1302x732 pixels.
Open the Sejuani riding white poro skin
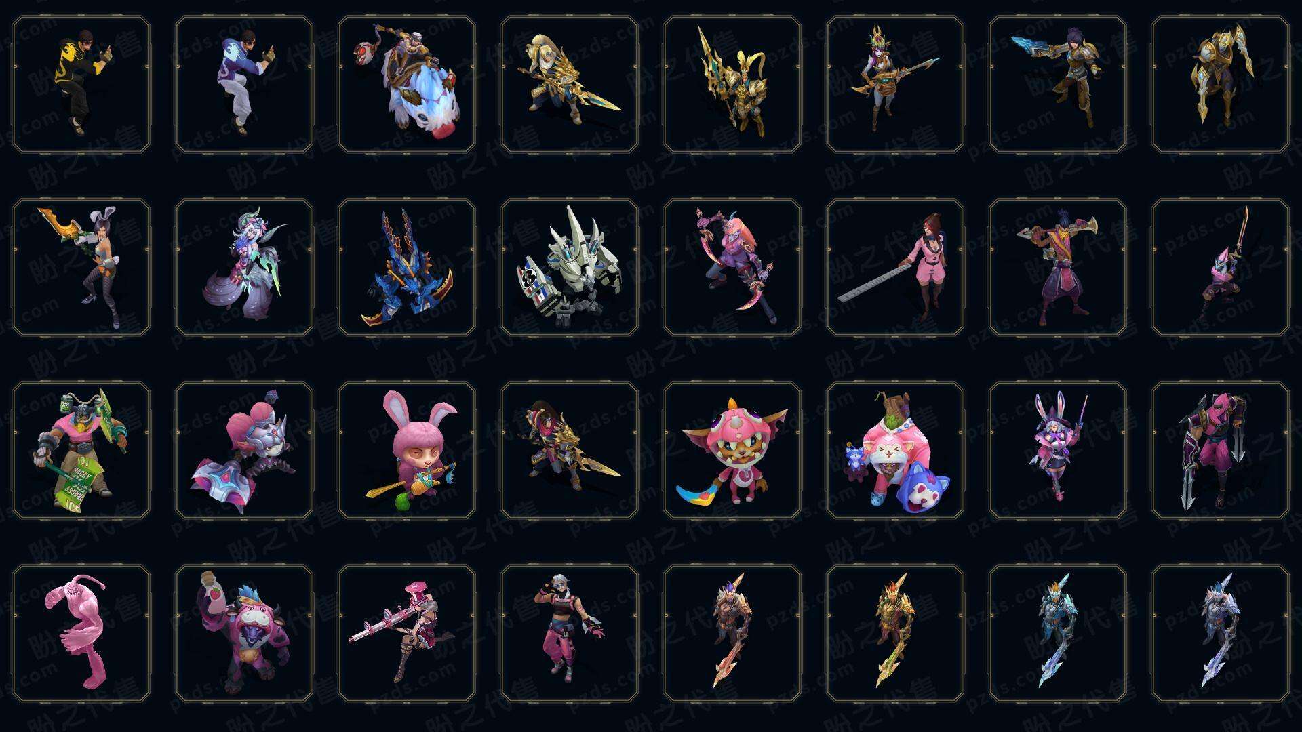407,85
